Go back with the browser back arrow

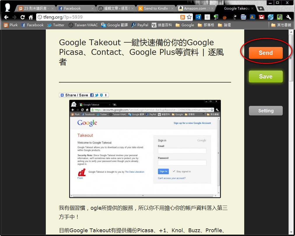click(x=6, y=17)
